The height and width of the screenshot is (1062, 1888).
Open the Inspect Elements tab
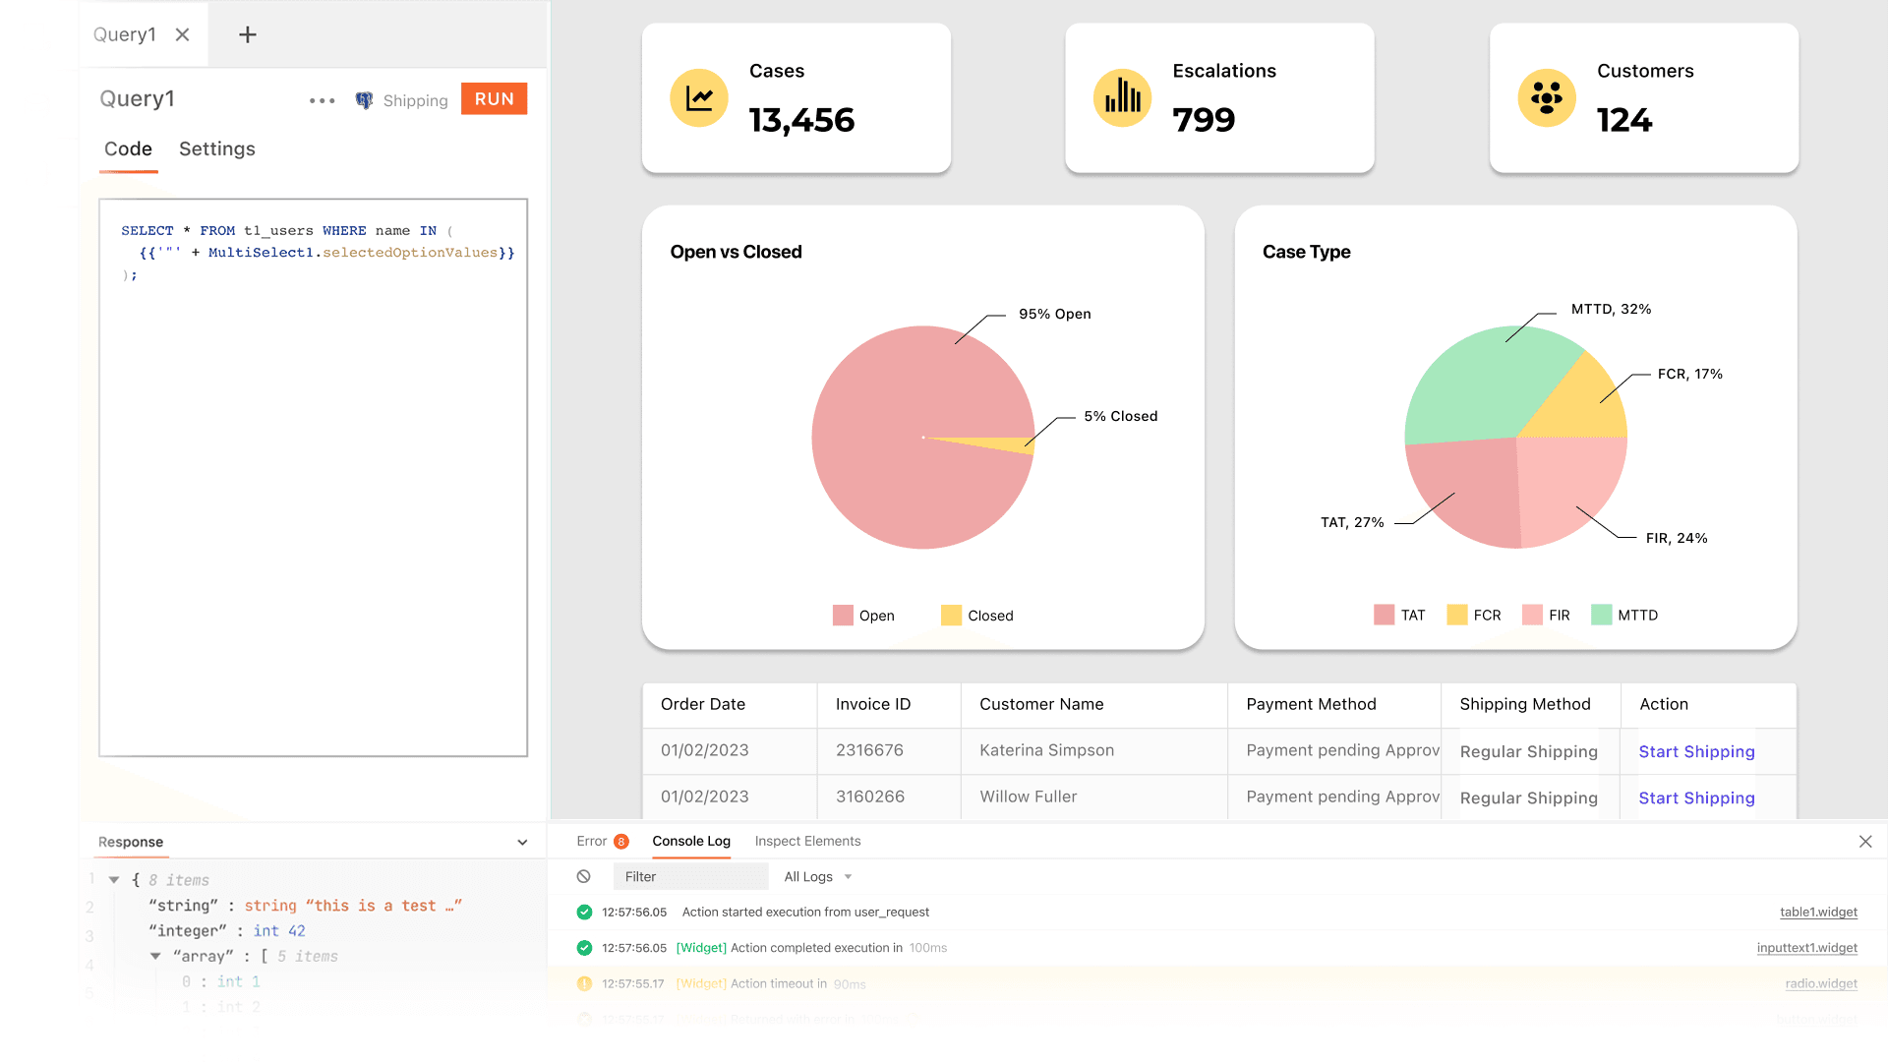tap(807, 842)
